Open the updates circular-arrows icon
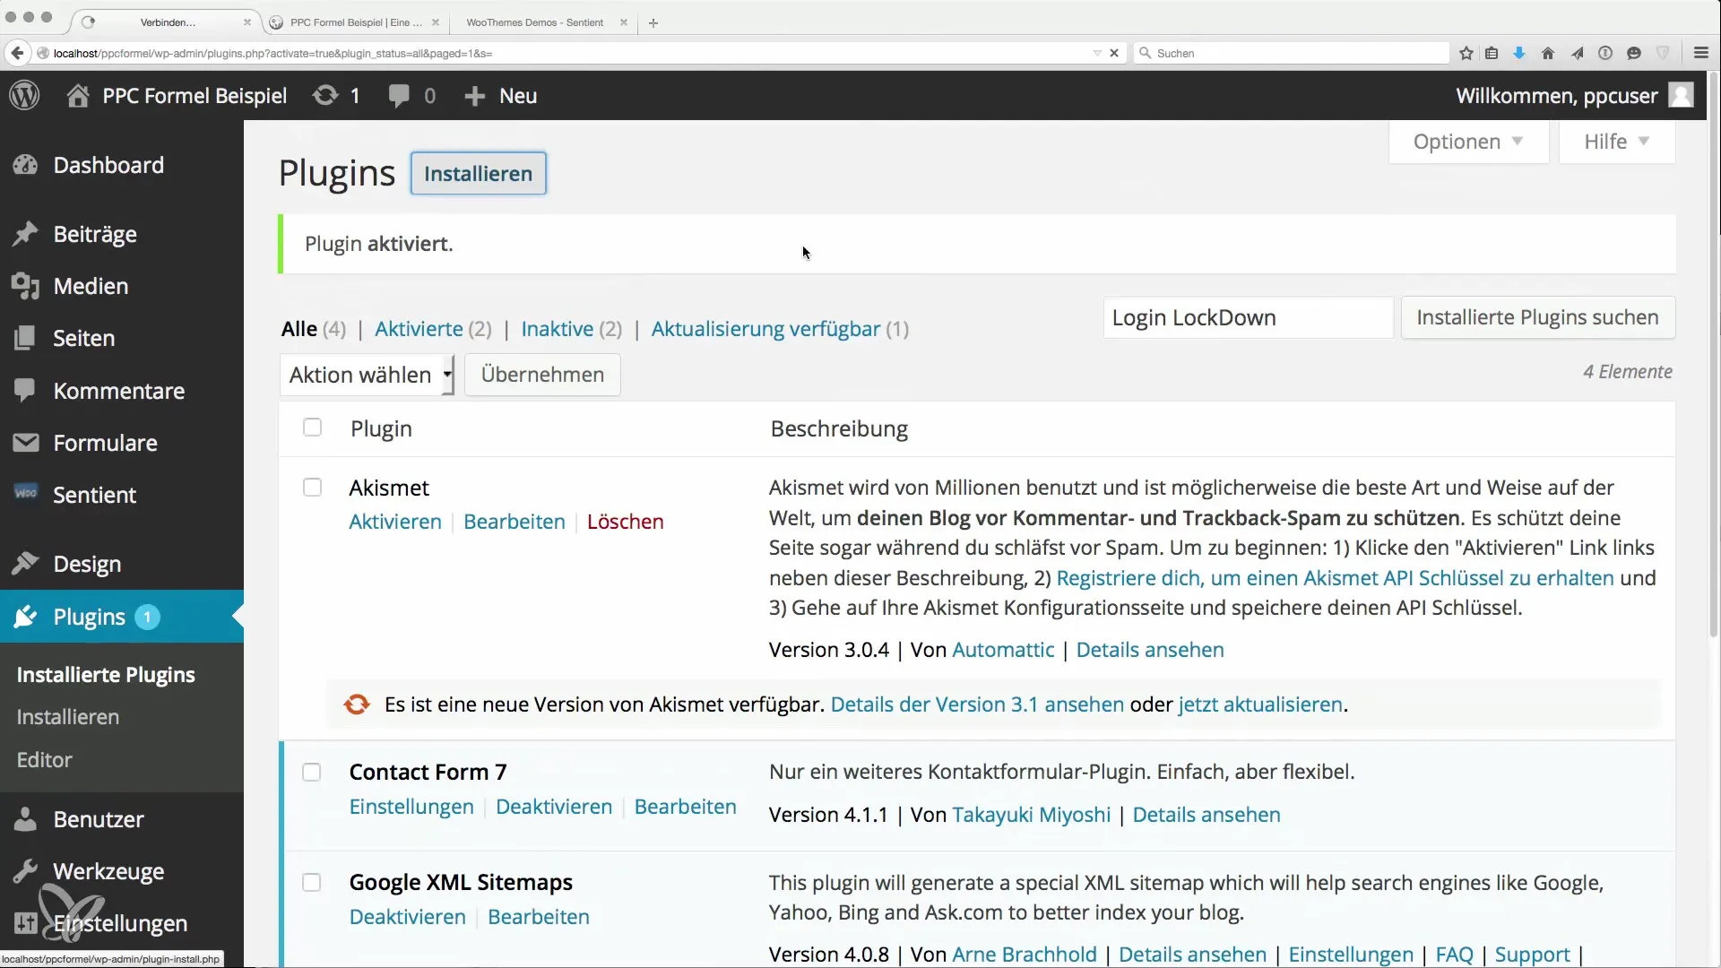Image resolution: width=1721 pixels, height=968 pixels. pyautogui.click(x=325, y=95)
